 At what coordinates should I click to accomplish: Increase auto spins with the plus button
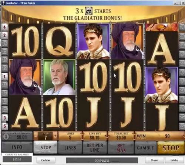coord(55,136)
